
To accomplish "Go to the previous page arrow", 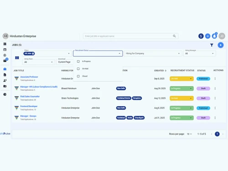I will (212, 134).
